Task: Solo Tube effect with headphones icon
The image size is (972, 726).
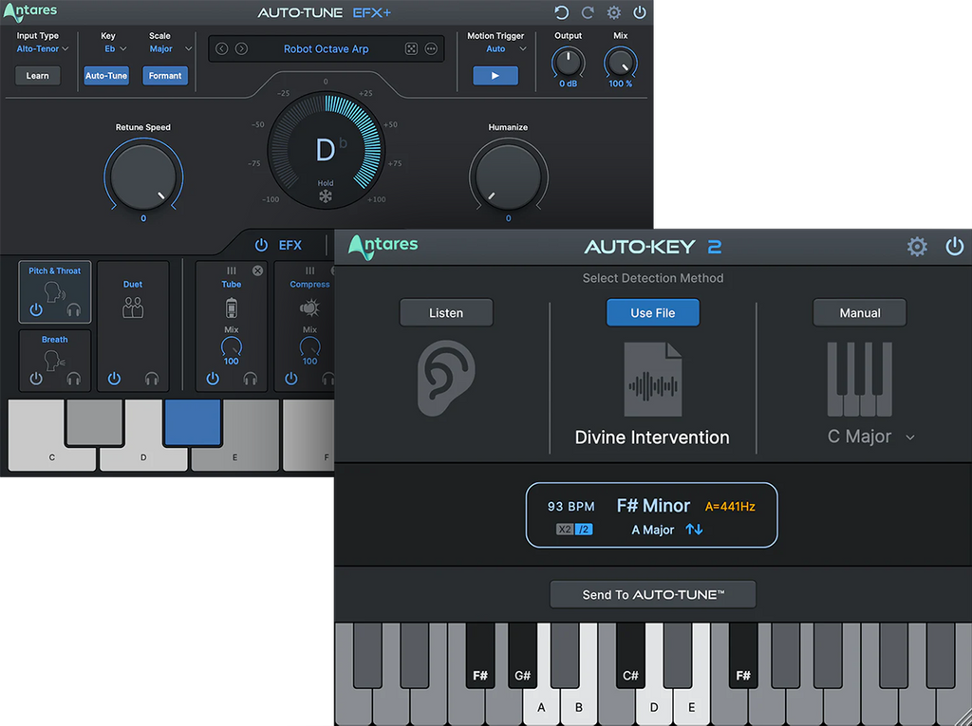Action: pos(251,379)
